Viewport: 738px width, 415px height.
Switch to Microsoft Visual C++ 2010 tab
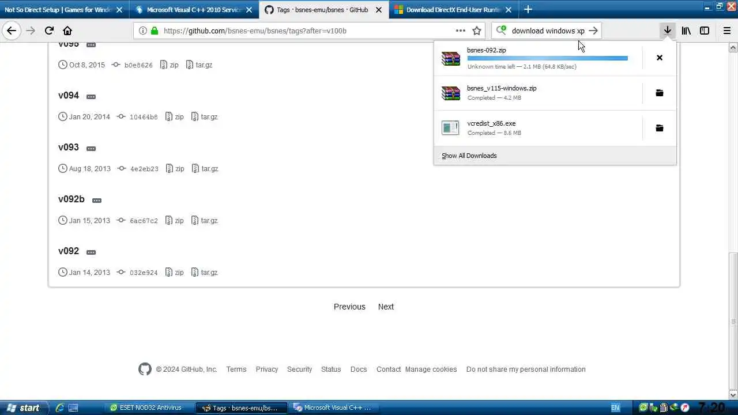tap(194, 9)
